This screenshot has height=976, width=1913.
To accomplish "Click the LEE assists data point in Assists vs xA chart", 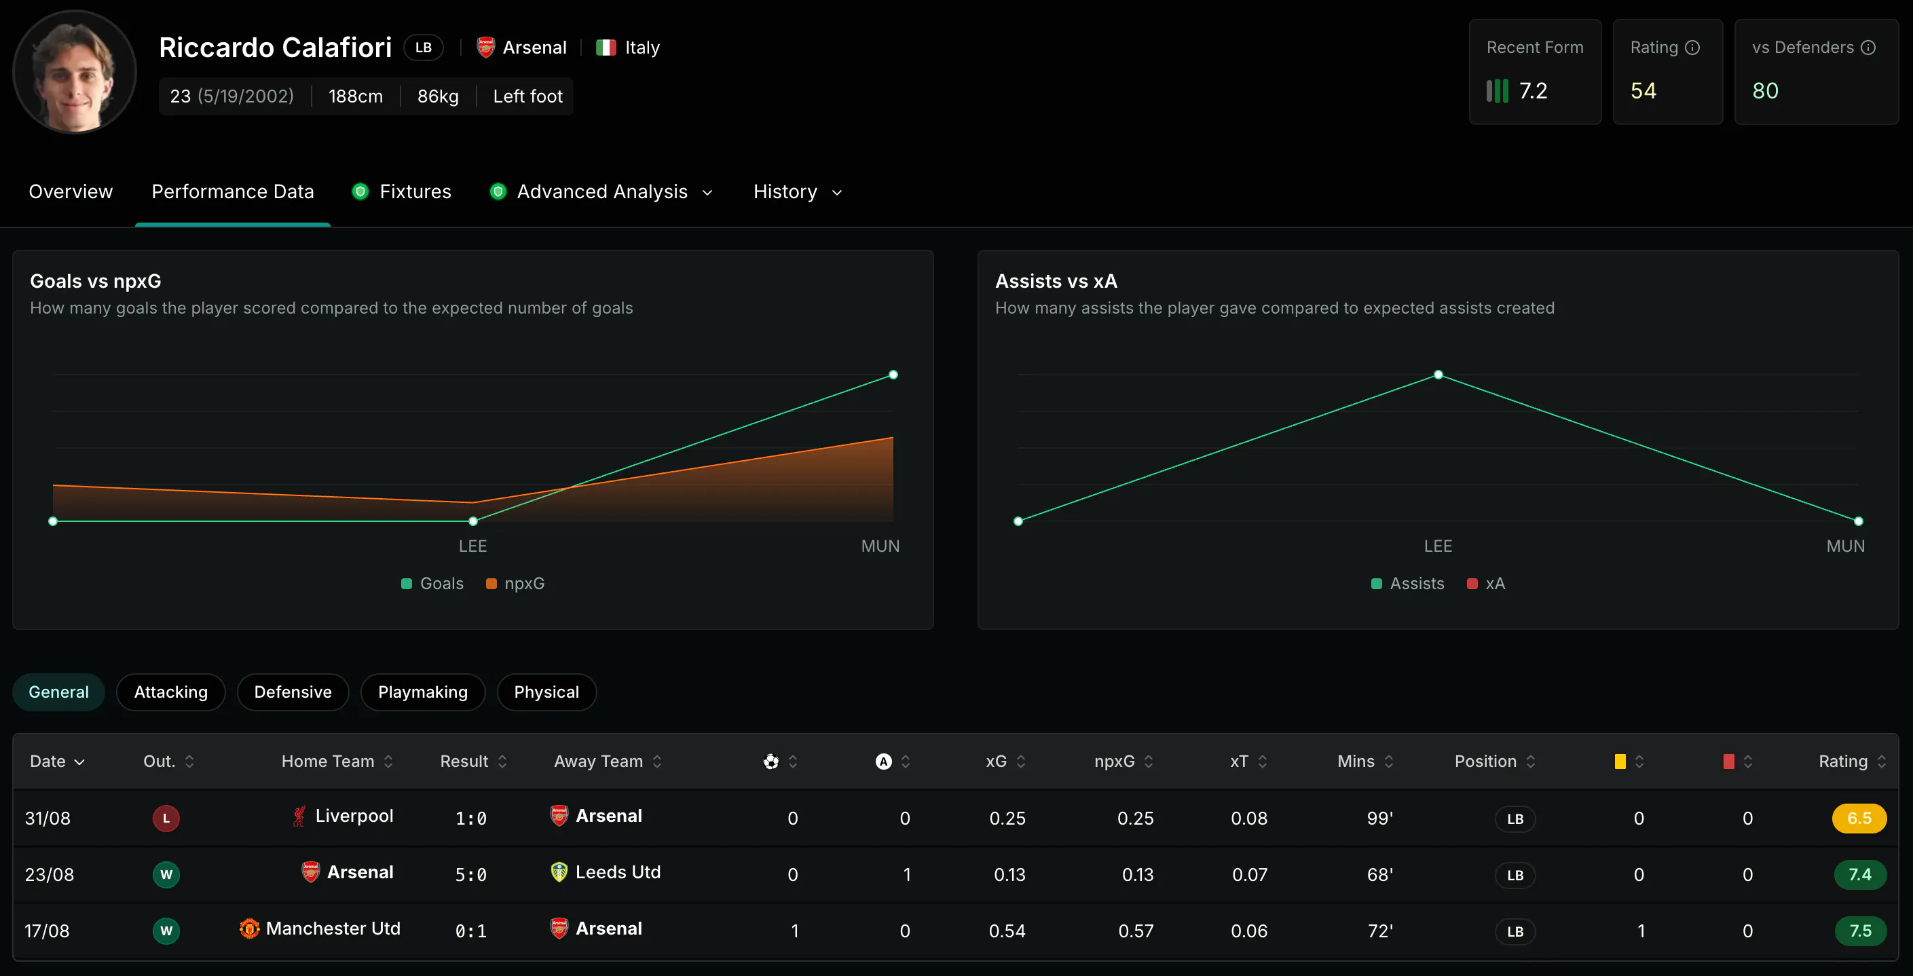I will coord(1438,375).
